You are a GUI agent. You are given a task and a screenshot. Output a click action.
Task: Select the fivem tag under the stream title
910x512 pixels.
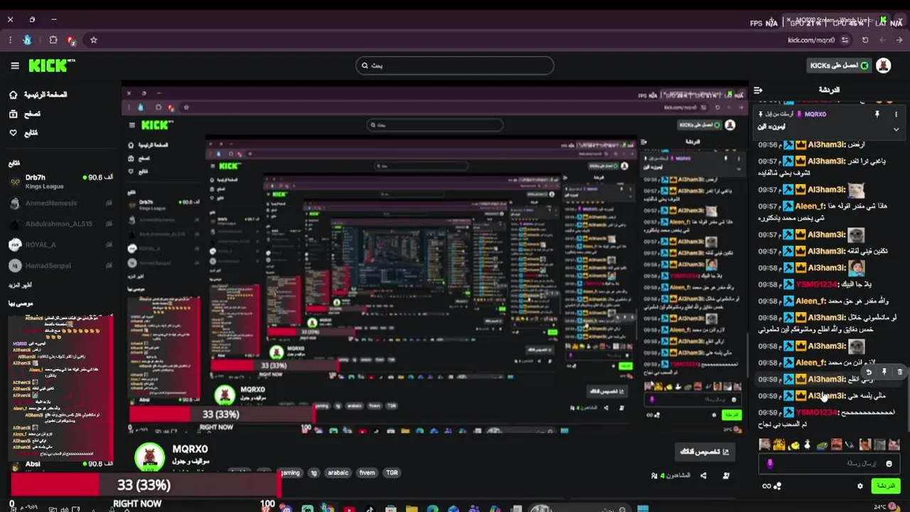click(x=367, y=473)
